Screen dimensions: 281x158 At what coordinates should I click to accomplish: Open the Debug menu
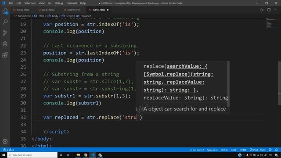tap(59, 3)
